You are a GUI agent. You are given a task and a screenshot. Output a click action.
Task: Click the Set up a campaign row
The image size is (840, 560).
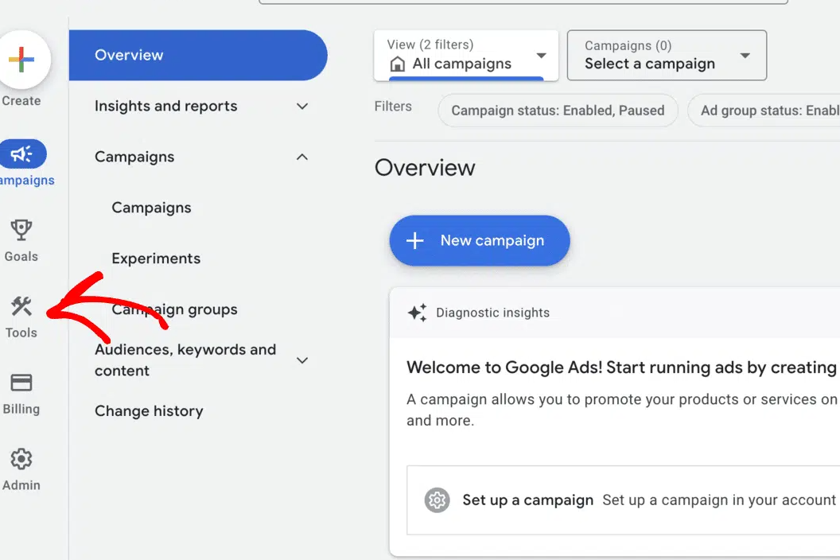[x=623, y=500]
